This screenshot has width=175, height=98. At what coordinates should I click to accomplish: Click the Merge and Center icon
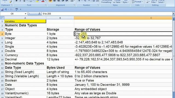click(x=72, y=1)
